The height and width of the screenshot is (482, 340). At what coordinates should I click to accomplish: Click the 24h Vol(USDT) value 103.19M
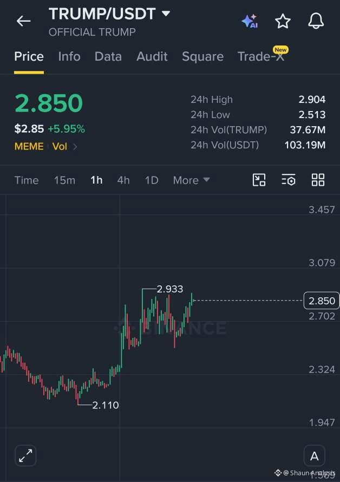pos(305,145)
